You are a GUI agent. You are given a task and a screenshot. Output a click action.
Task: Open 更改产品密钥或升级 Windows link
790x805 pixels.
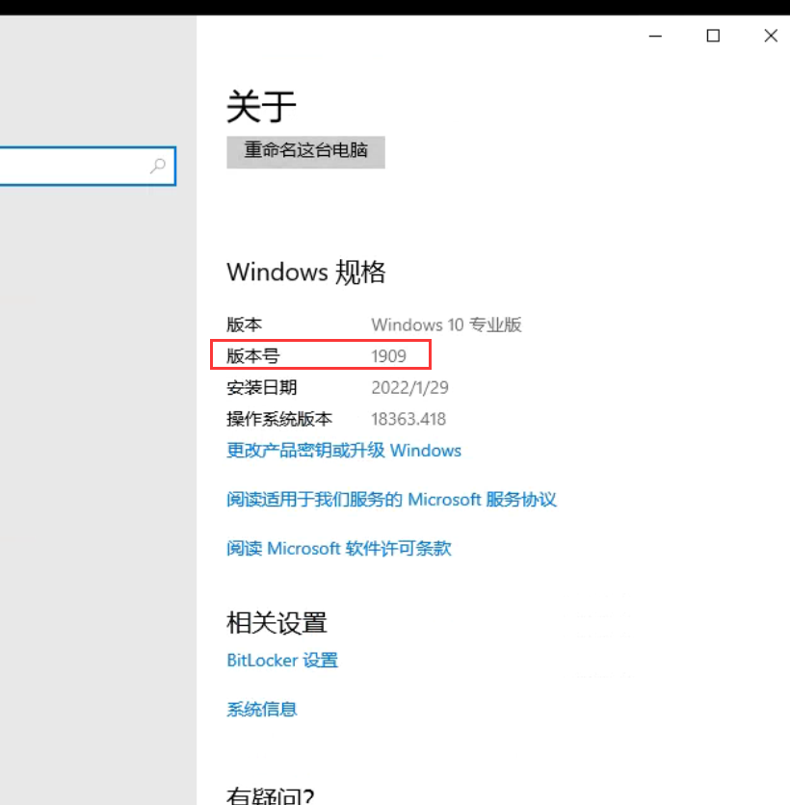[344, 451]
